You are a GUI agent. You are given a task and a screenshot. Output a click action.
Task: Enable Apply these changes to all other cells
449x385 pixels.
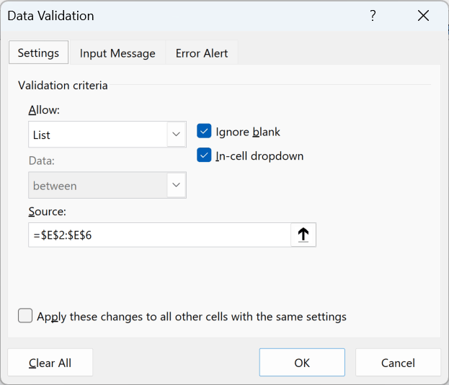(x=25, y=315)
